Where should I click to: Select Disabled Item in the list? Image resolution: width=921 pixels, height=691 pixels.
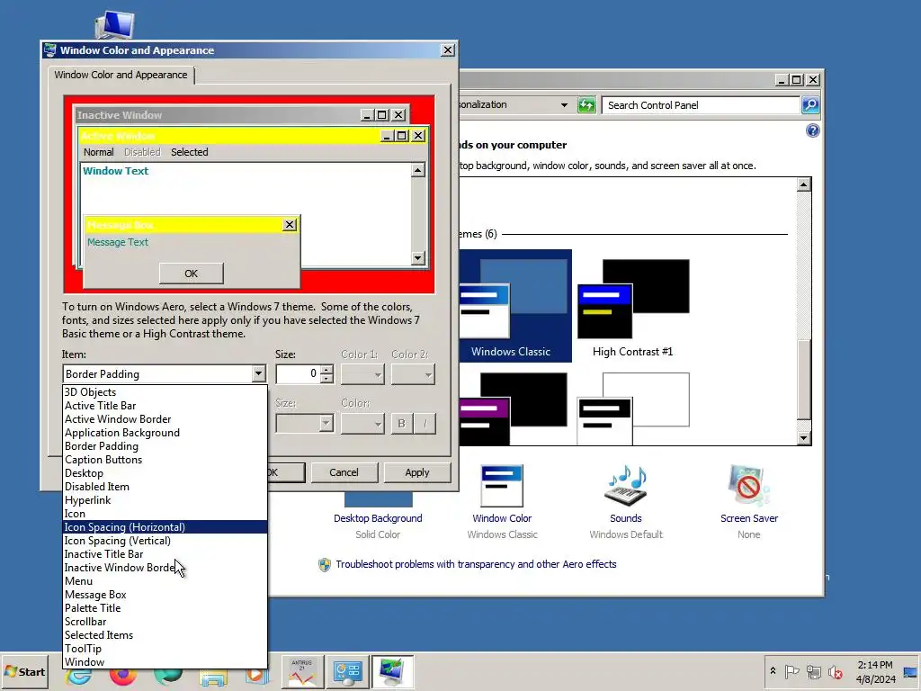(165, 487)
